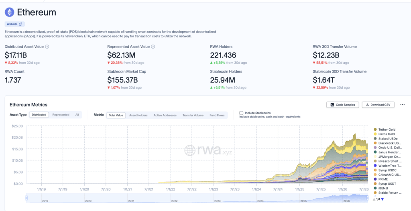The image size is (411, 211).
Task: Go to previous legend page arrow
Action: pyautogui.click(x=374, y=199)
